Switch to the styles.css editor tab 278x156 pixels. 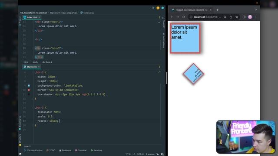click(32, 67)
